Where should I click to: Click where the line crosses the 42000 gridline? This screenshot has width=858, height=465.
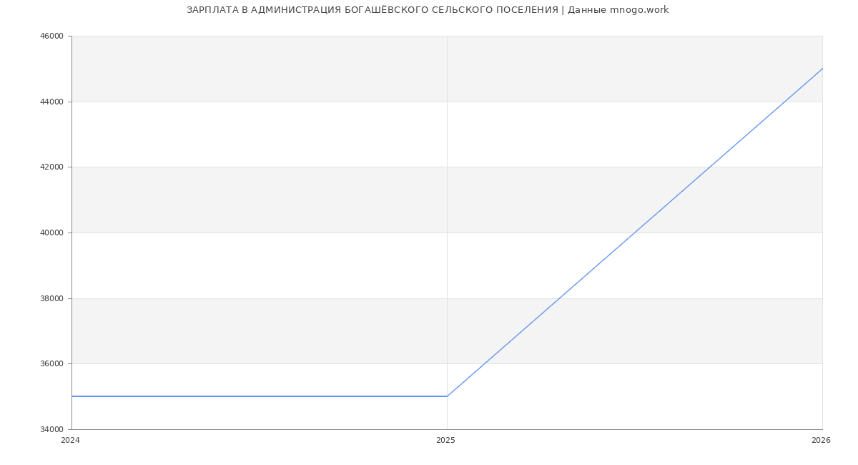[x=710, y=167]
